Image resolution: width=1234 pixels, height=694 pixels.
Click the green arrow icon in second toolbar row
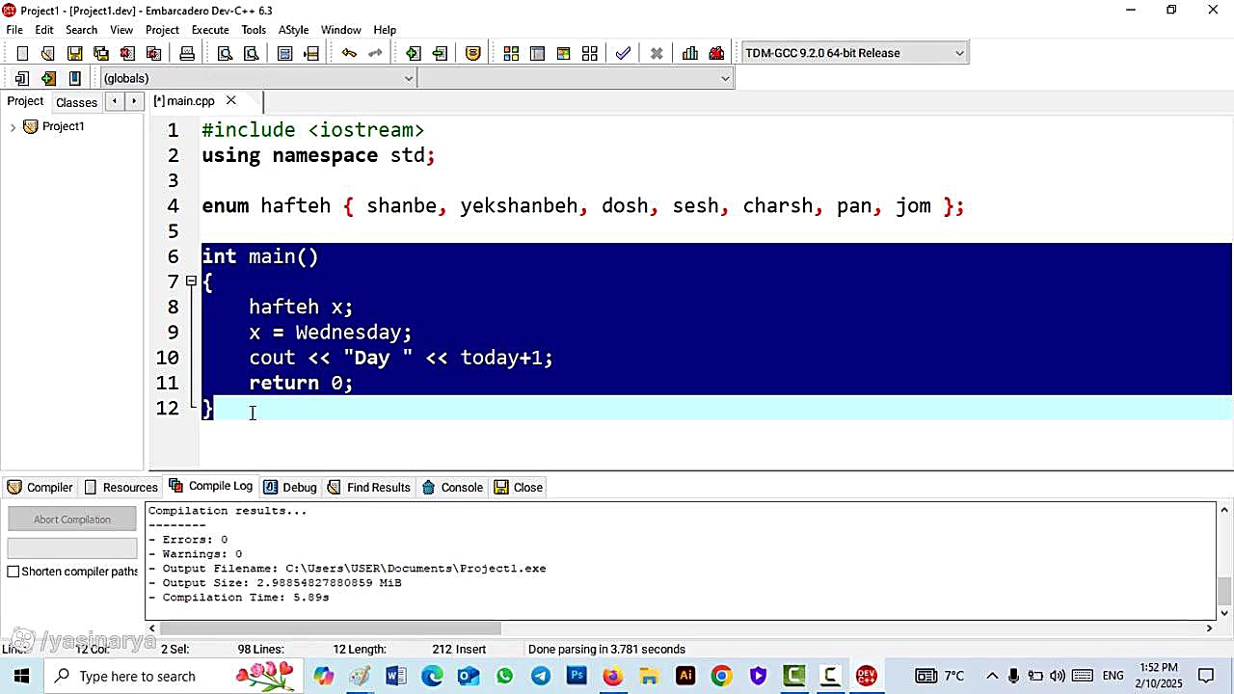[x=48, y=78]
